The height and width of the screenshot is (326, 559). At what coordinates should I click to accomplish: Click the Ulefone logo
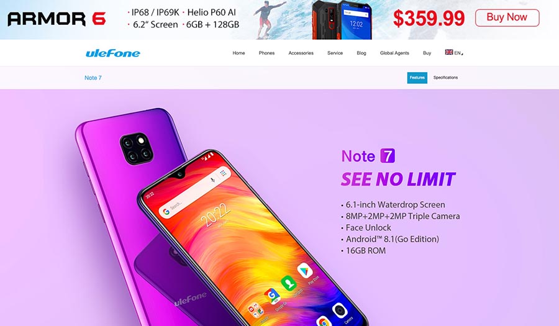pyautogui.click(x=112, y=53)
